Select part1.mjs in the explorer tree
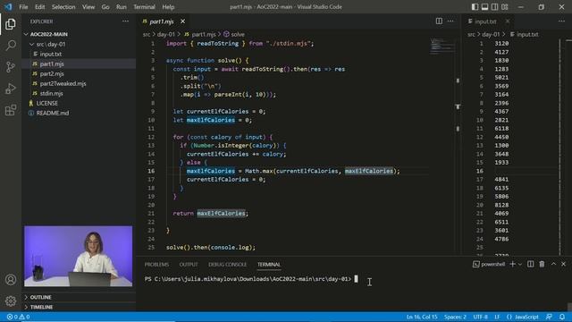 [x=52, y=64]
